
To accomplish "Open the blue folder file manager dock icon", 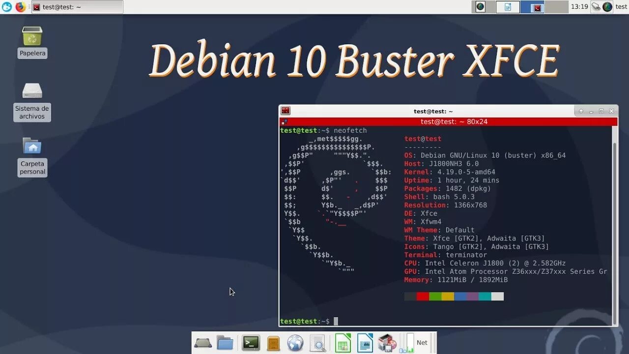I will [x=225, y=343].
